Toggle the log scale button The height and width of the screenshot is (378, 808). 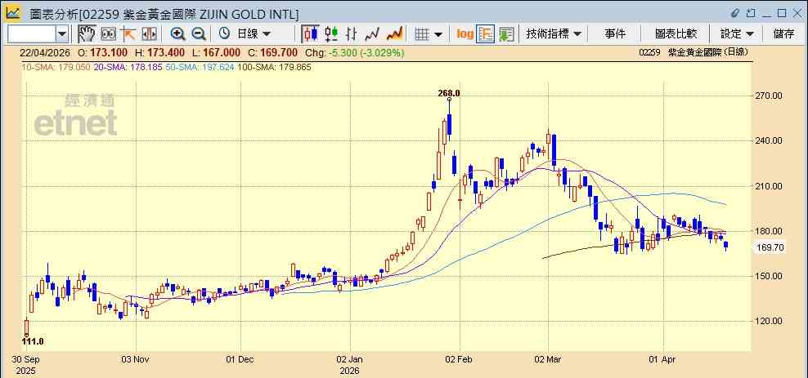point(465,34)
